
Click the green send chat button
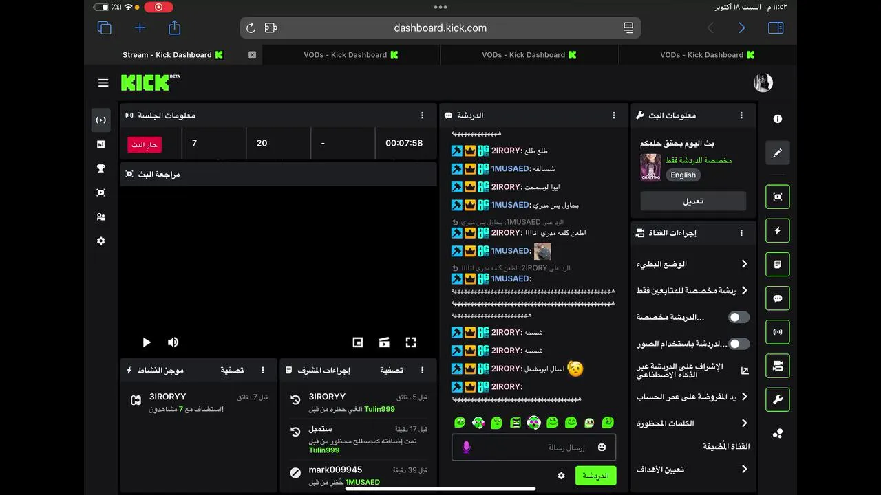coord(595,476)
